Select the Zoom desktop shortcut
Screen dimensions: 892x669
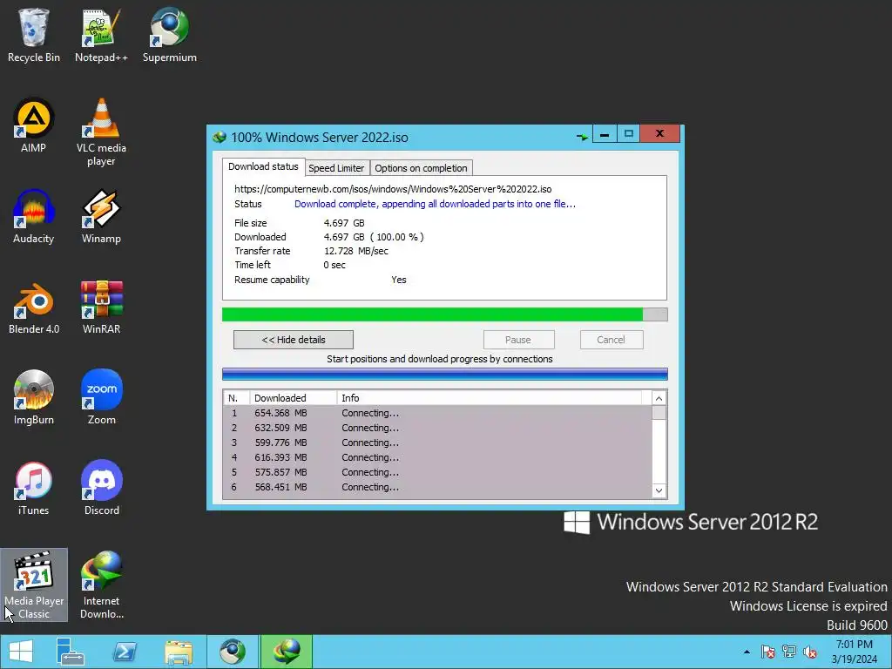click(x=101, y=397)
